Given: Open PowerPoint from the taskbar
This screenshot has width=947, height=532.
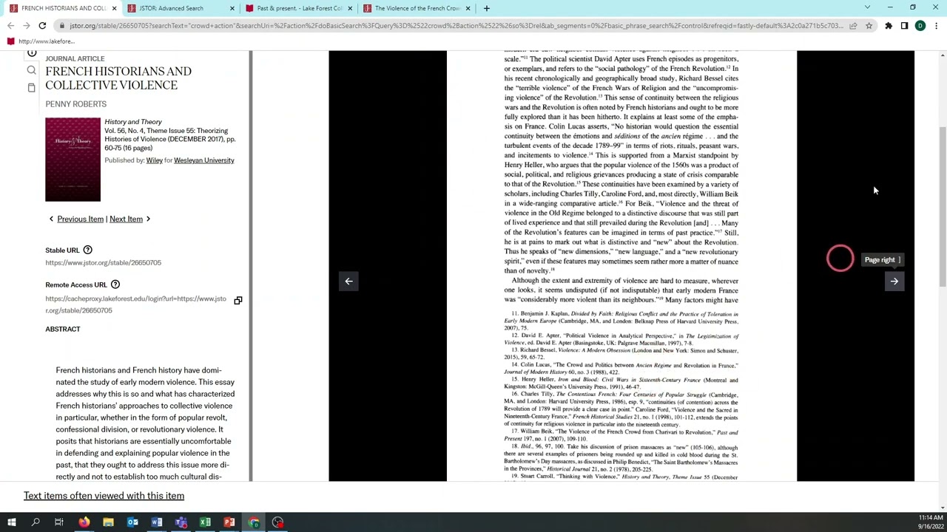Looking at the screenshot, I should 229,522.
